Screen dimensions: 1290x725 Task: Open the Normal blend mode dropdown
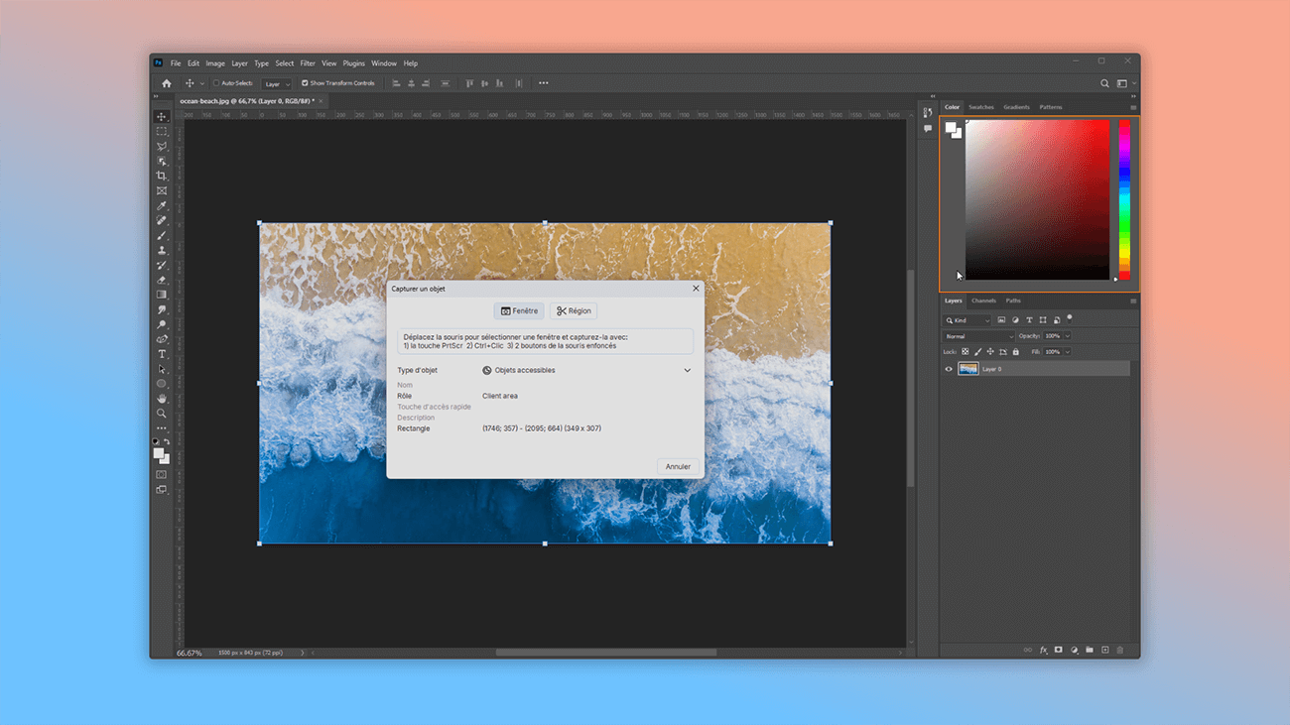pyautogui.click(x=977, y=336)
